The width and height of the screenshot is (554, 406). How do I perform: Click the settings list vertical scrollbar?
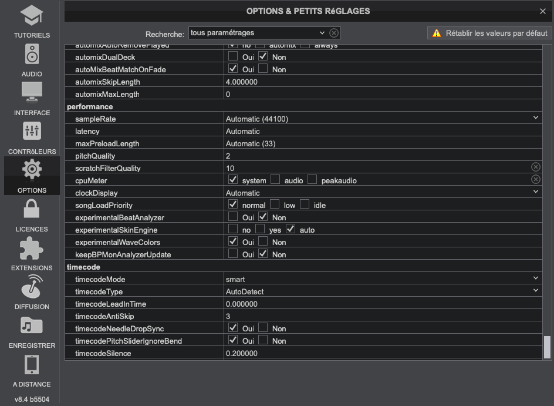(x=547, y=347)
